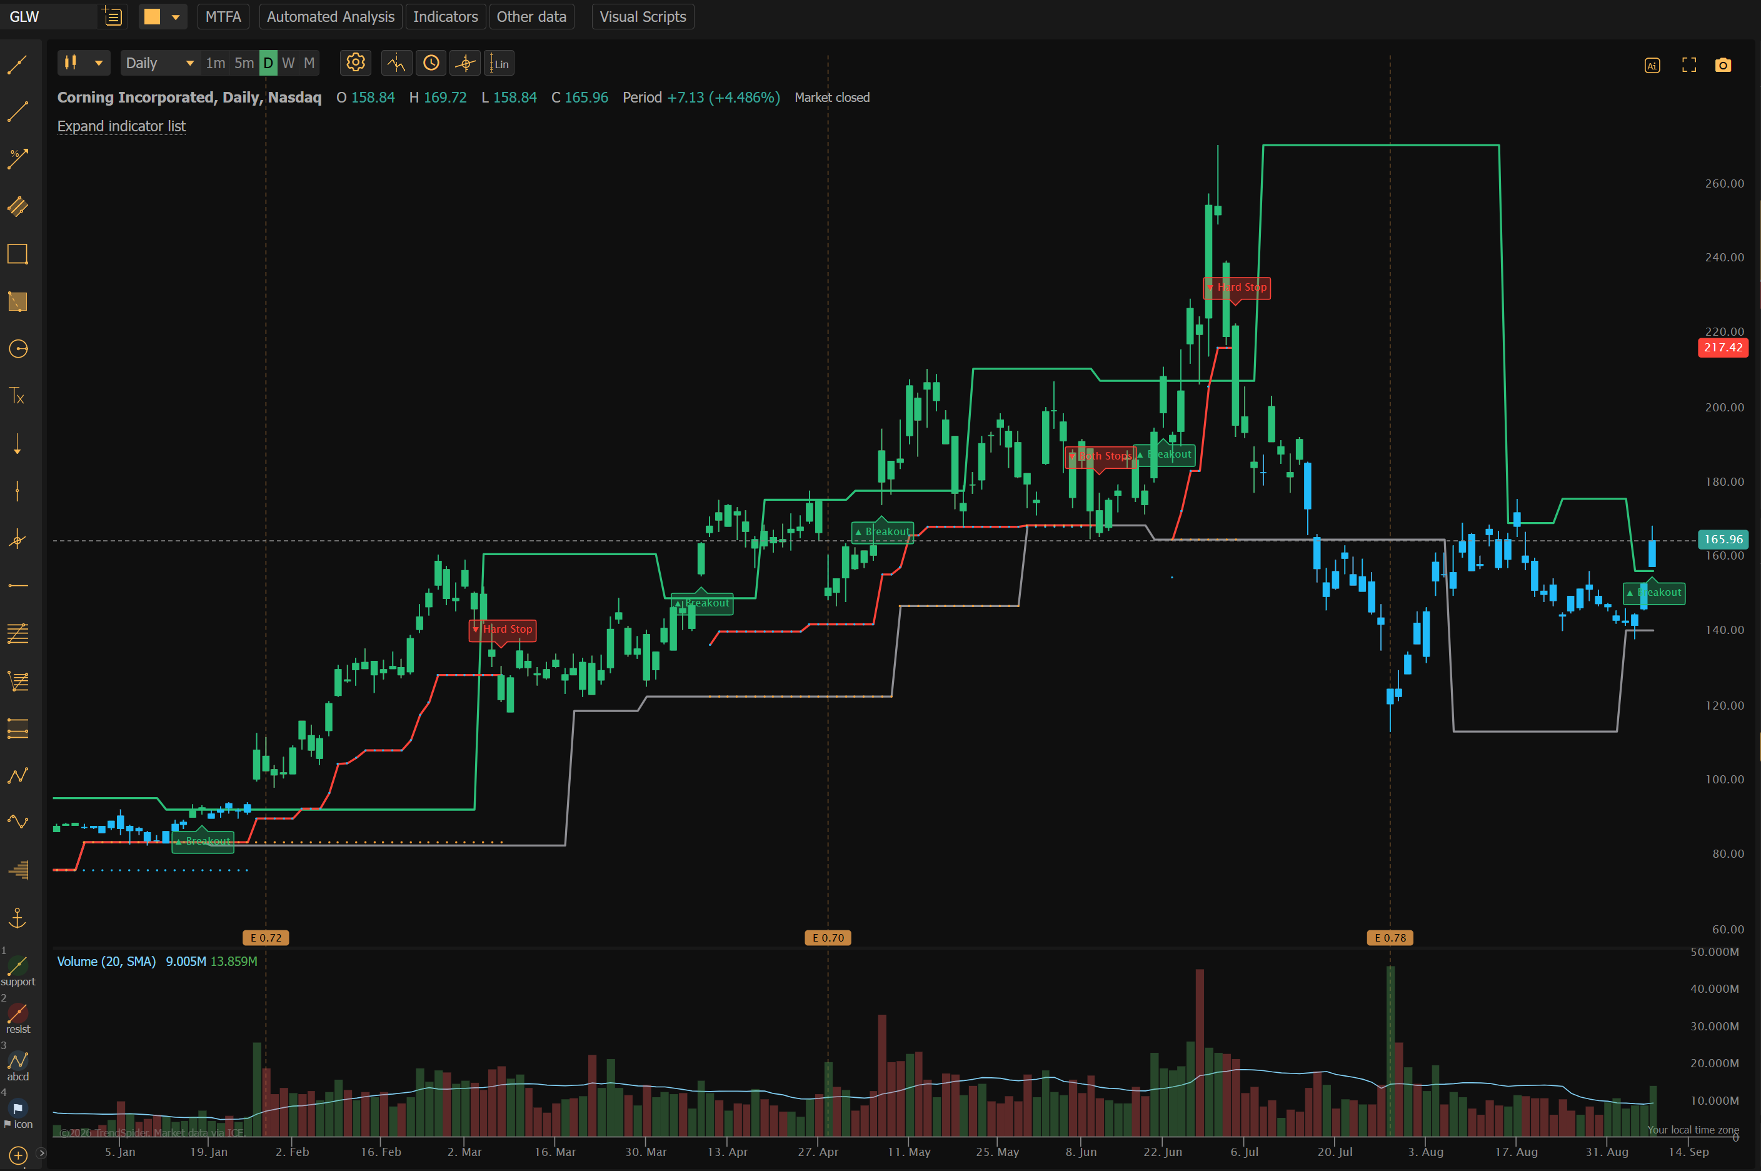Select the crosshair line tool
The width and height of the screenshot is (1761, 1171).
17,538
